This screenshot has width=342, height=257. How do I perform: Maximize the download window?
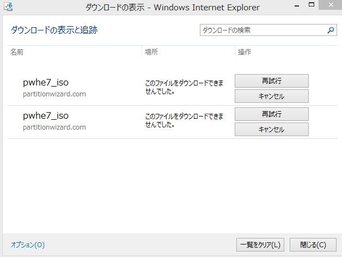(x=312, y=5)
